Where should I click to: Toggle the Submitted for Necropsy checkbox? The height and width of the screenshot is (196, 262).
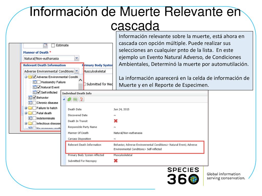[84, 84]
